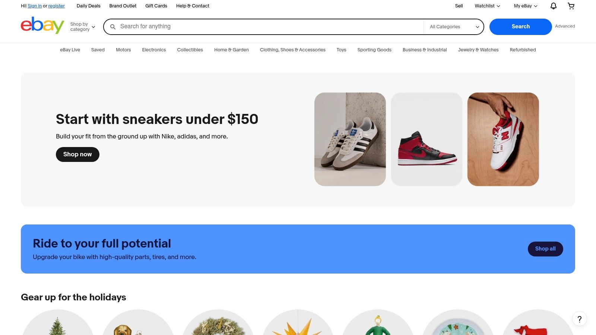Image resolution: width=596 pixels, height=335 pixels.
Task: Click the magnifier icon in search box
Action: coord(113,27)
